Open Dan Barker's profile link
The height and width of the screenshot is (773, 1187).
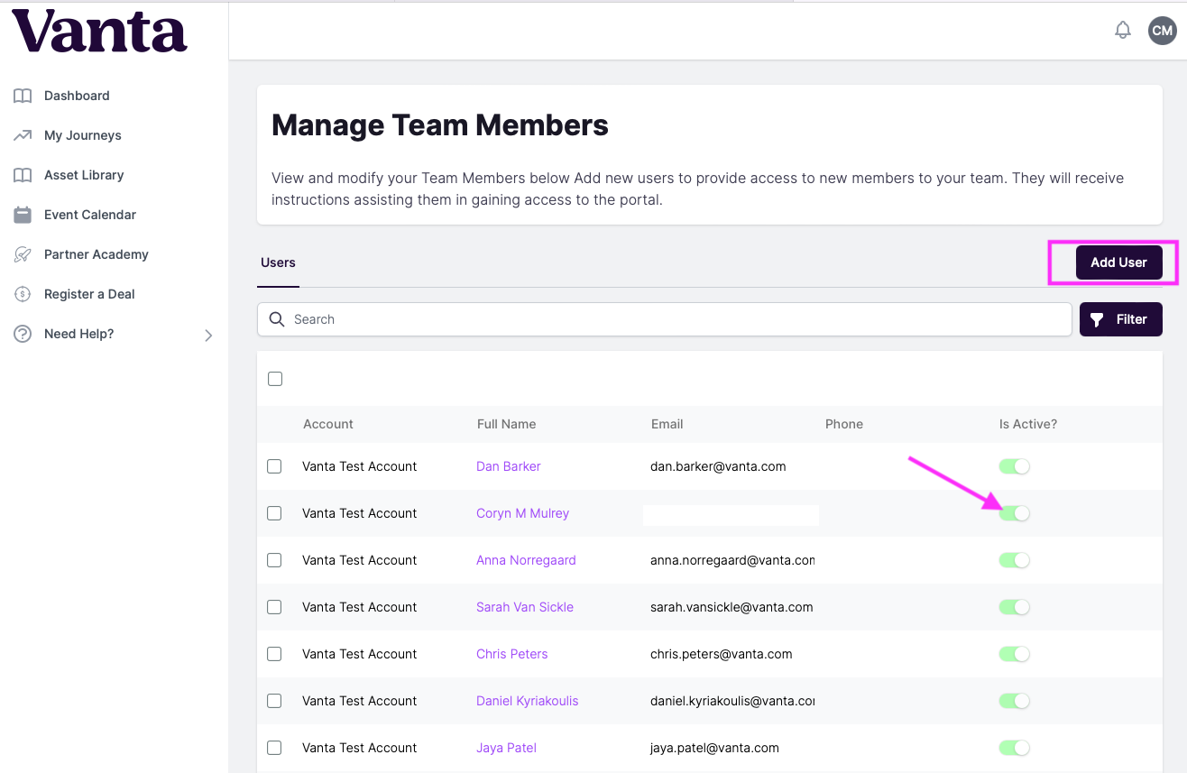click(x=509, y=466)
